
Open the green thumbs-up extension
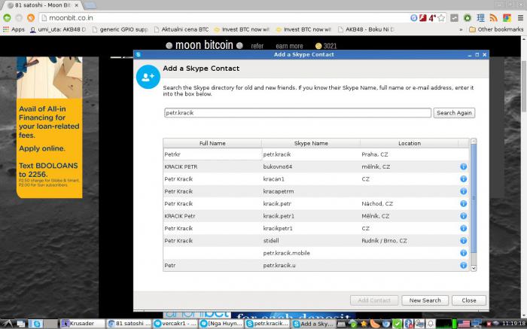[x=468, y=18]
